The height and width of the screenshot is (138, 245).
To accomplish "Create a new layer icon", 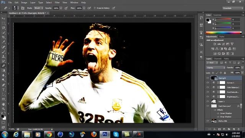I will point(234,129).
